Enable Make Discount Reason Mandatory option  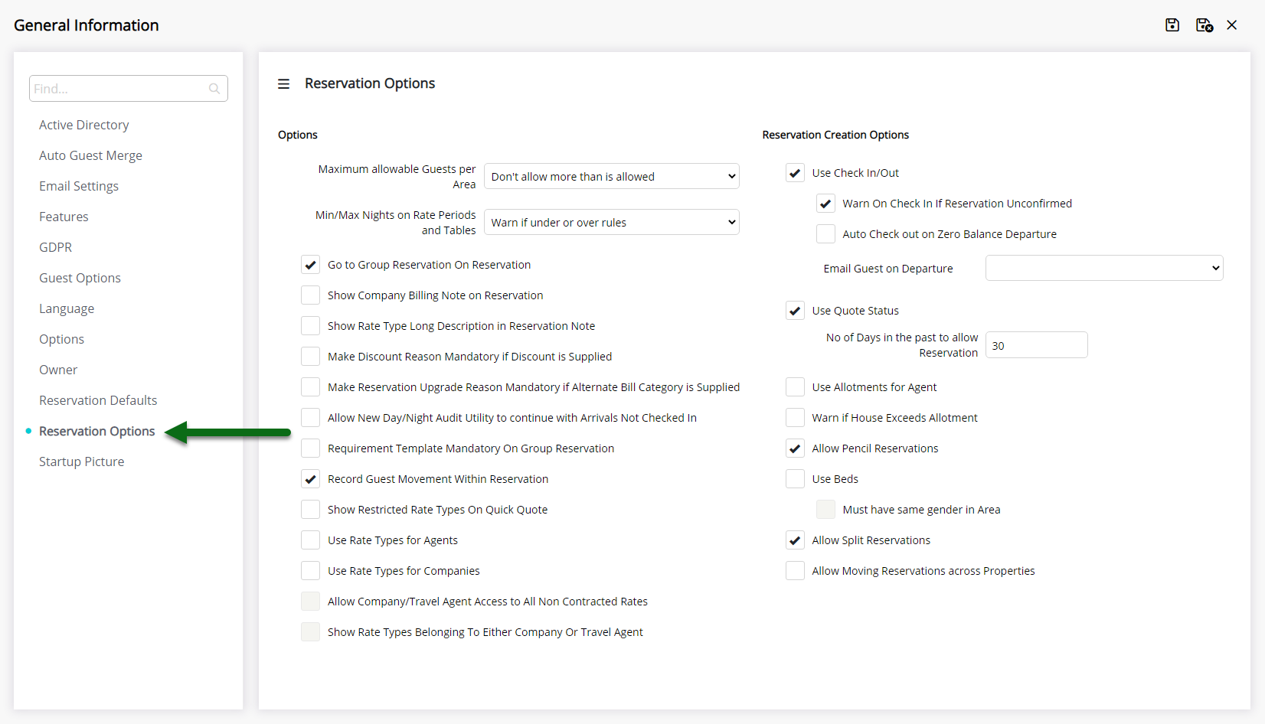coord(310,357)
